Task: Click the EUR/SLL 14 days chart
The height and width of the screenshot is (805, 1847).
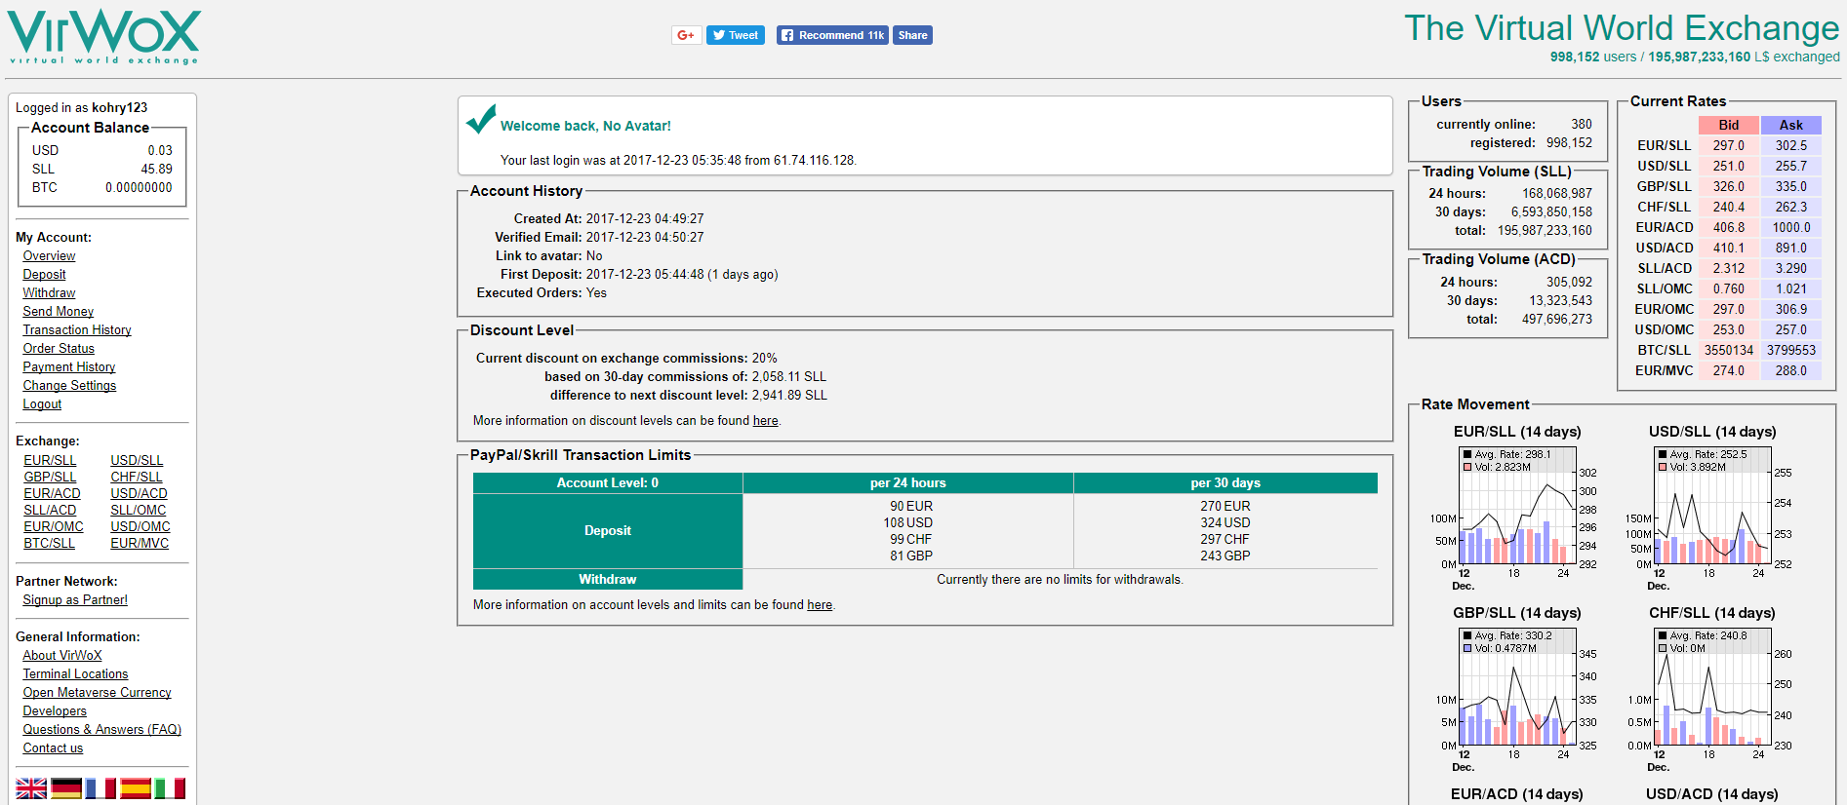Action: tap(1517, 511)
